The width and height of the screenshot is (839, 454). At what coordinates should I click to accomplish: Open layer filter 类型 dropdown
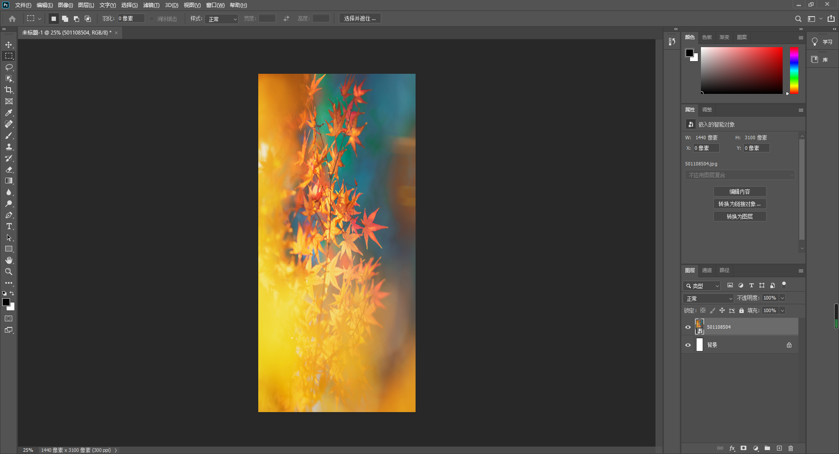tap(701, 285)
